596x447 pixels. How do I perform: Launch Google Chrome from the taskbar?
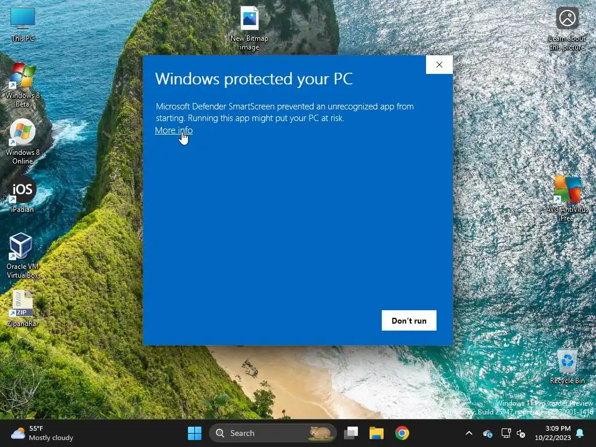click(x=402, y=433)
